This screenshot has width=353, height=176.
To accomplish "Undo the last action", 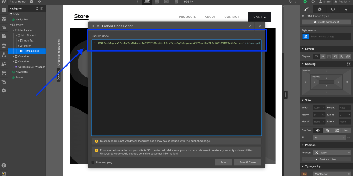I will (290, 2).
